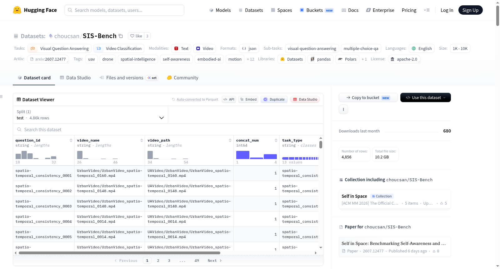Click the English language tag
500x269 pixels.
coord(422,48)
